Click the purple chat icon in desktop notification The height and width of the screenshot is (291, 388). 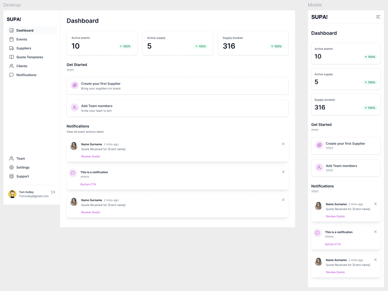(x=73, y=173)
